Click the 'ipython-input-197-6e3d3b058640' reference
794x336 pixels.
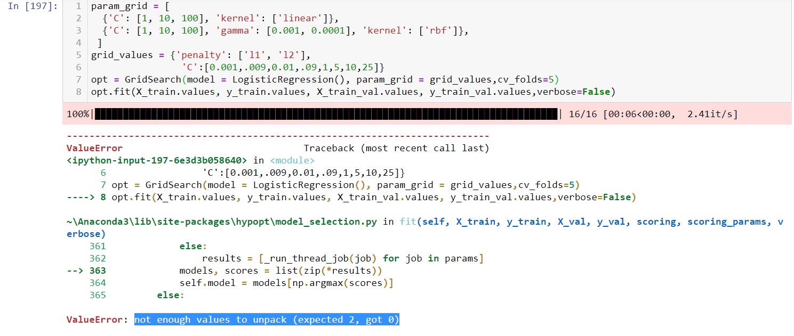click(x=157, y=160)
